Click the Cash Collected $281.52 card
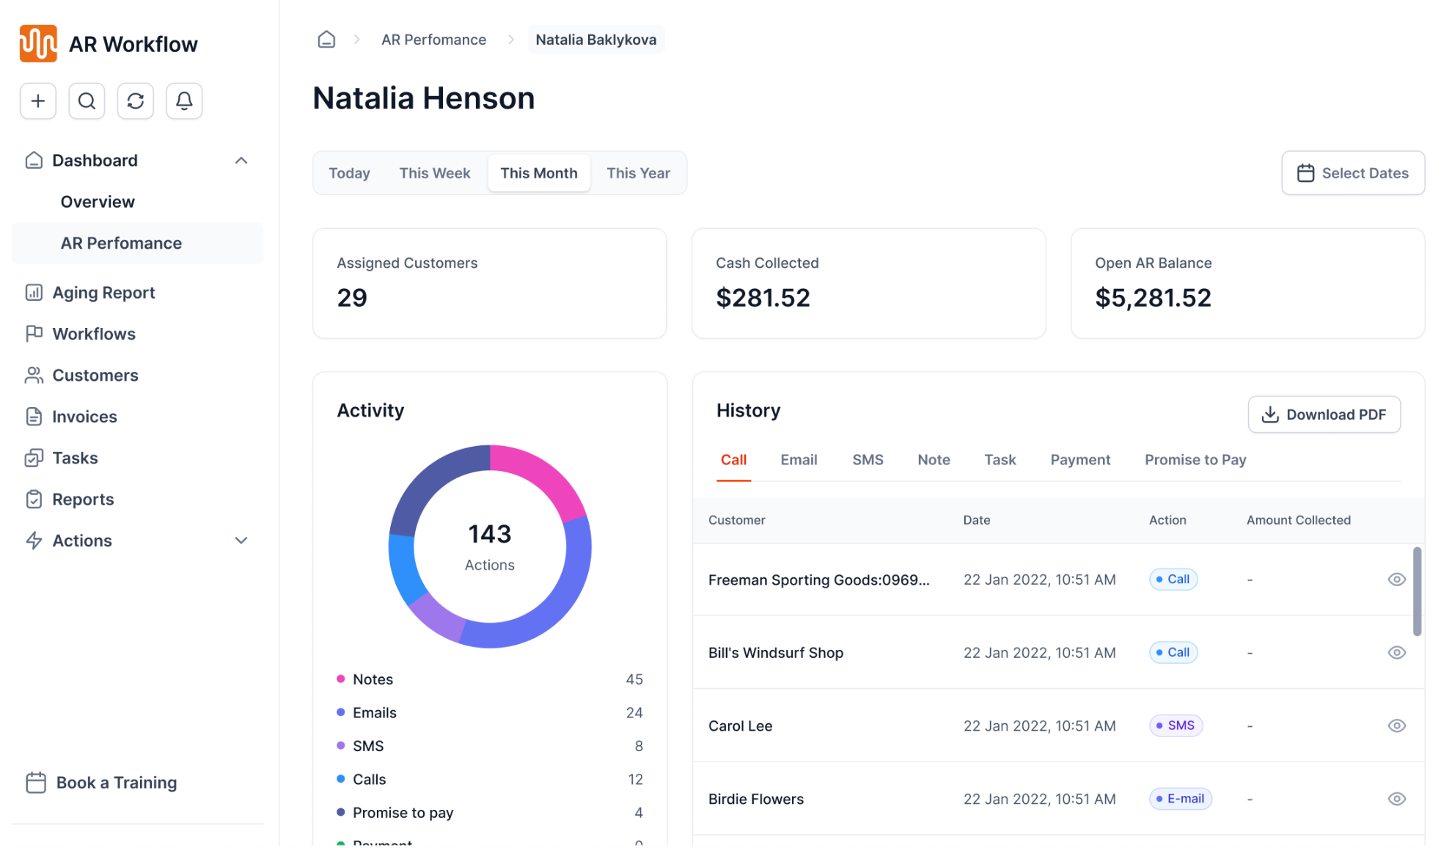This screenshot has width=1452, height=848. (868, 283)
